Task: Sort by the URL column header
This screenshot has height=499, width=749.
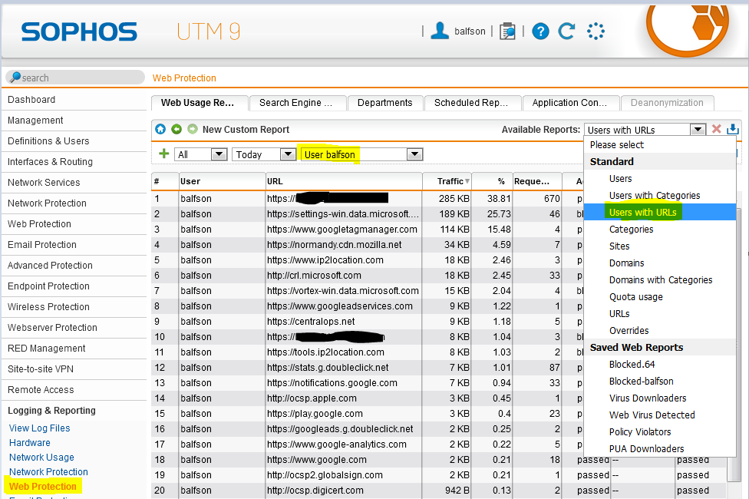Action: tap(344, 181)
